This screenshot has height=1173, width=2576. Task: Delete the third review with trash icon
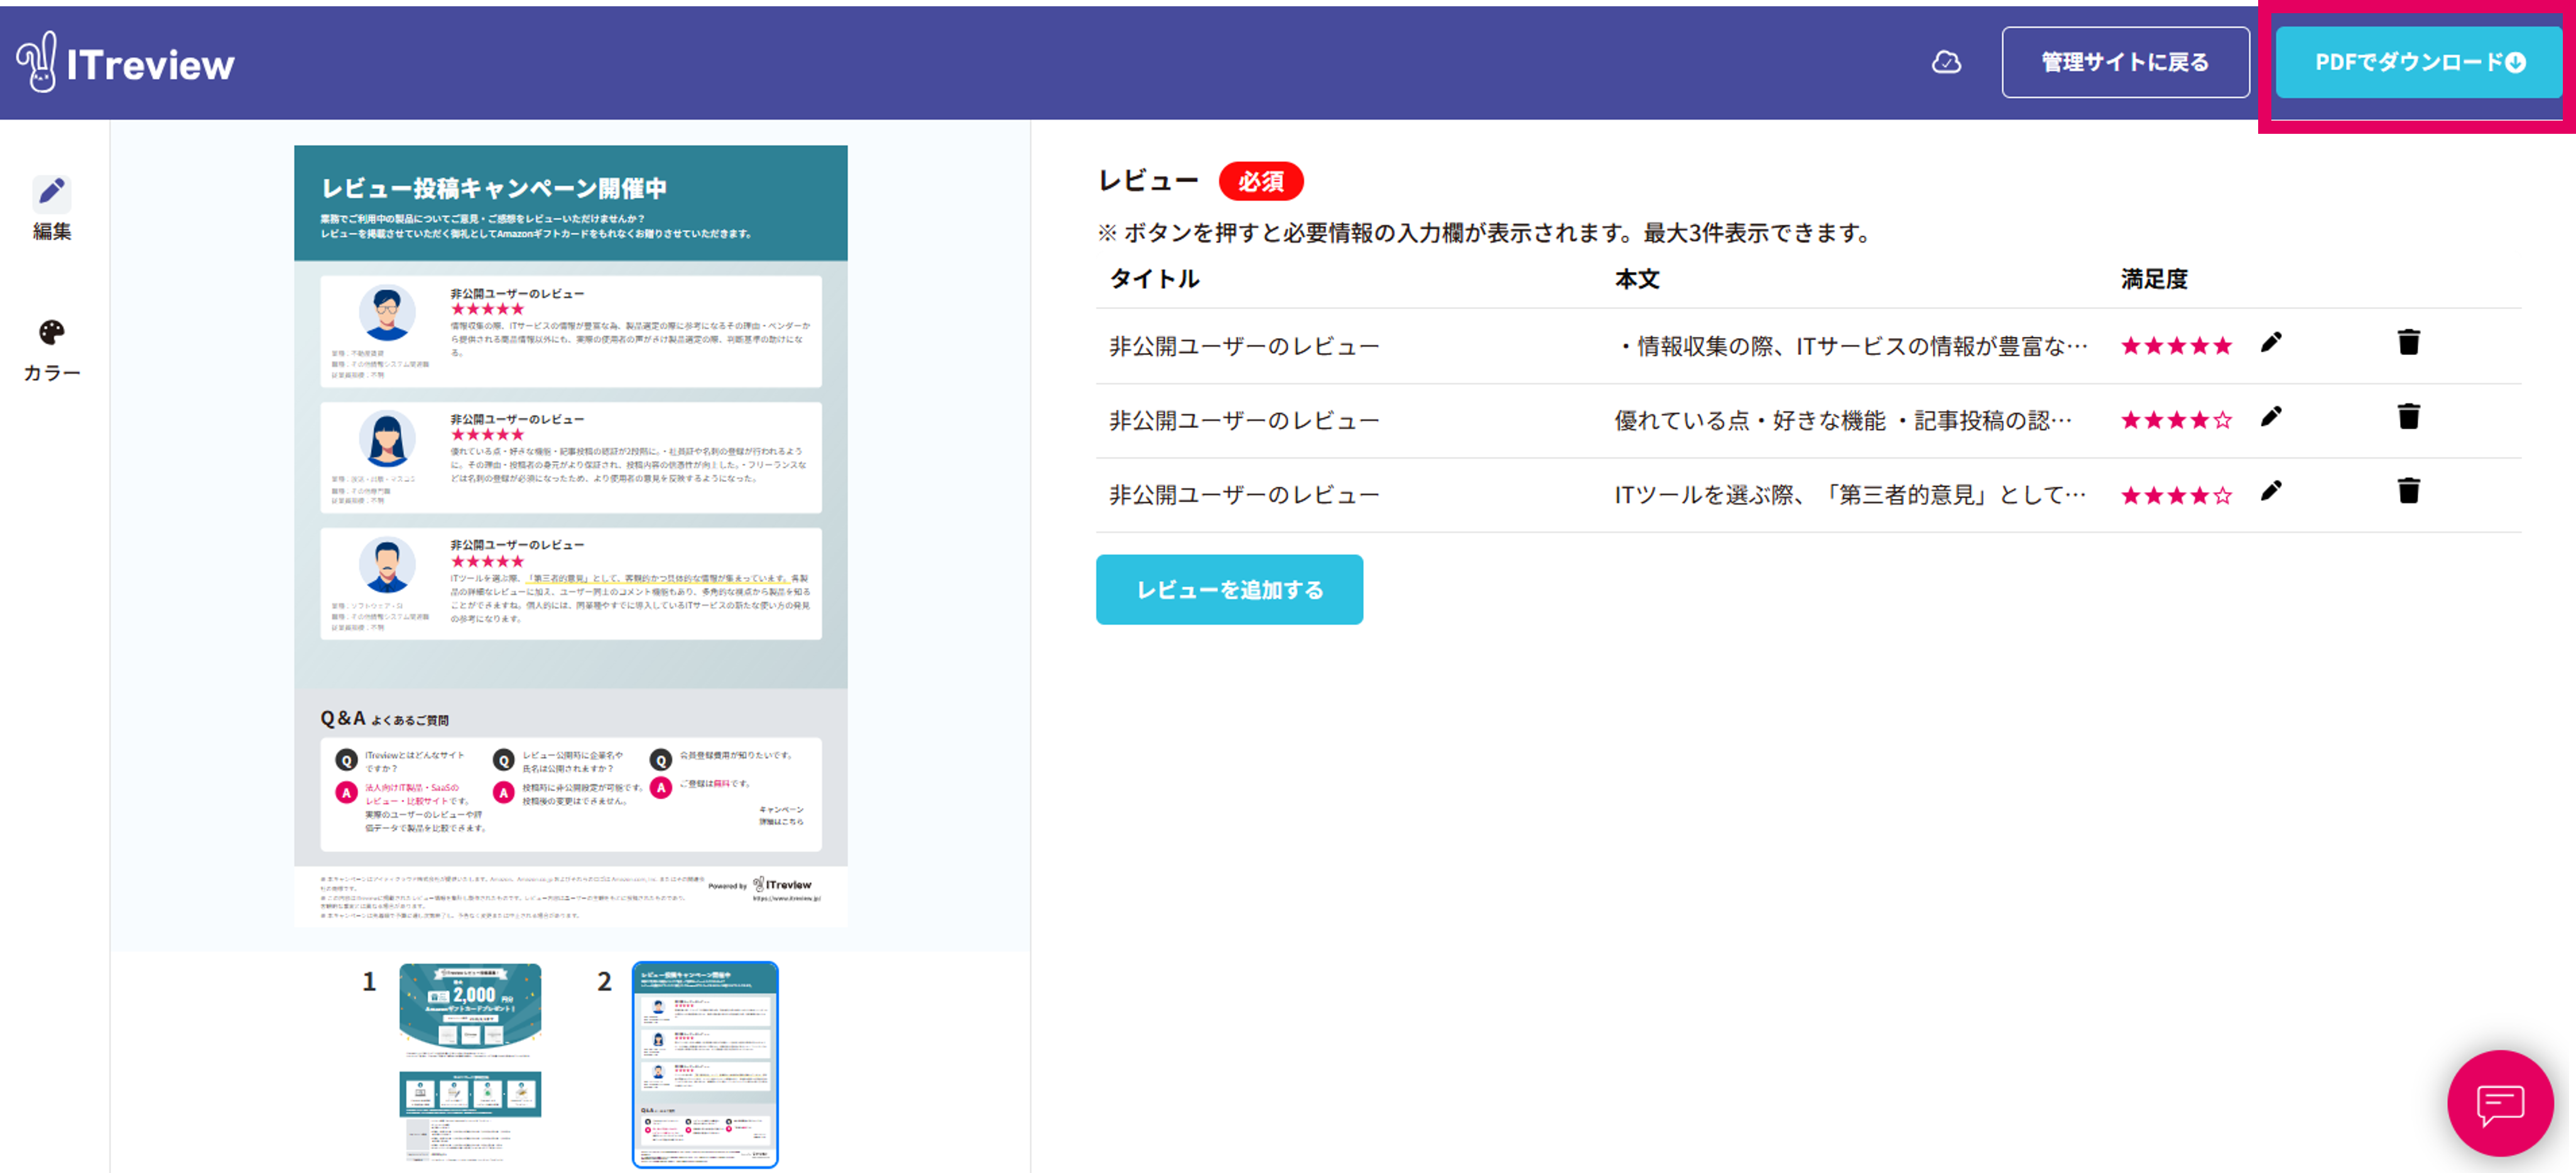[x=2408, y=491]
